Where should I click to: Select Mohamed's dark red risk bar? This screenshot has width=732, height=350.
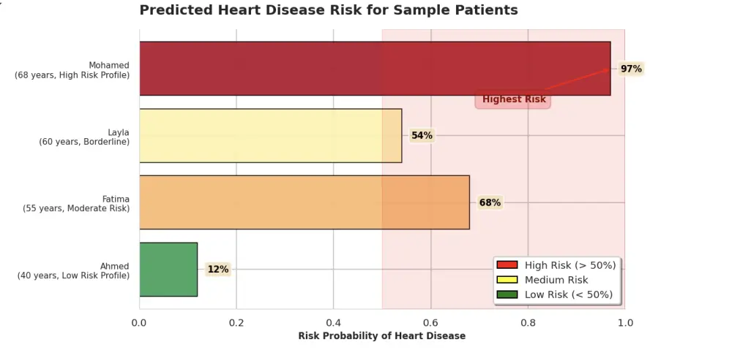click(x=374, y=69)
